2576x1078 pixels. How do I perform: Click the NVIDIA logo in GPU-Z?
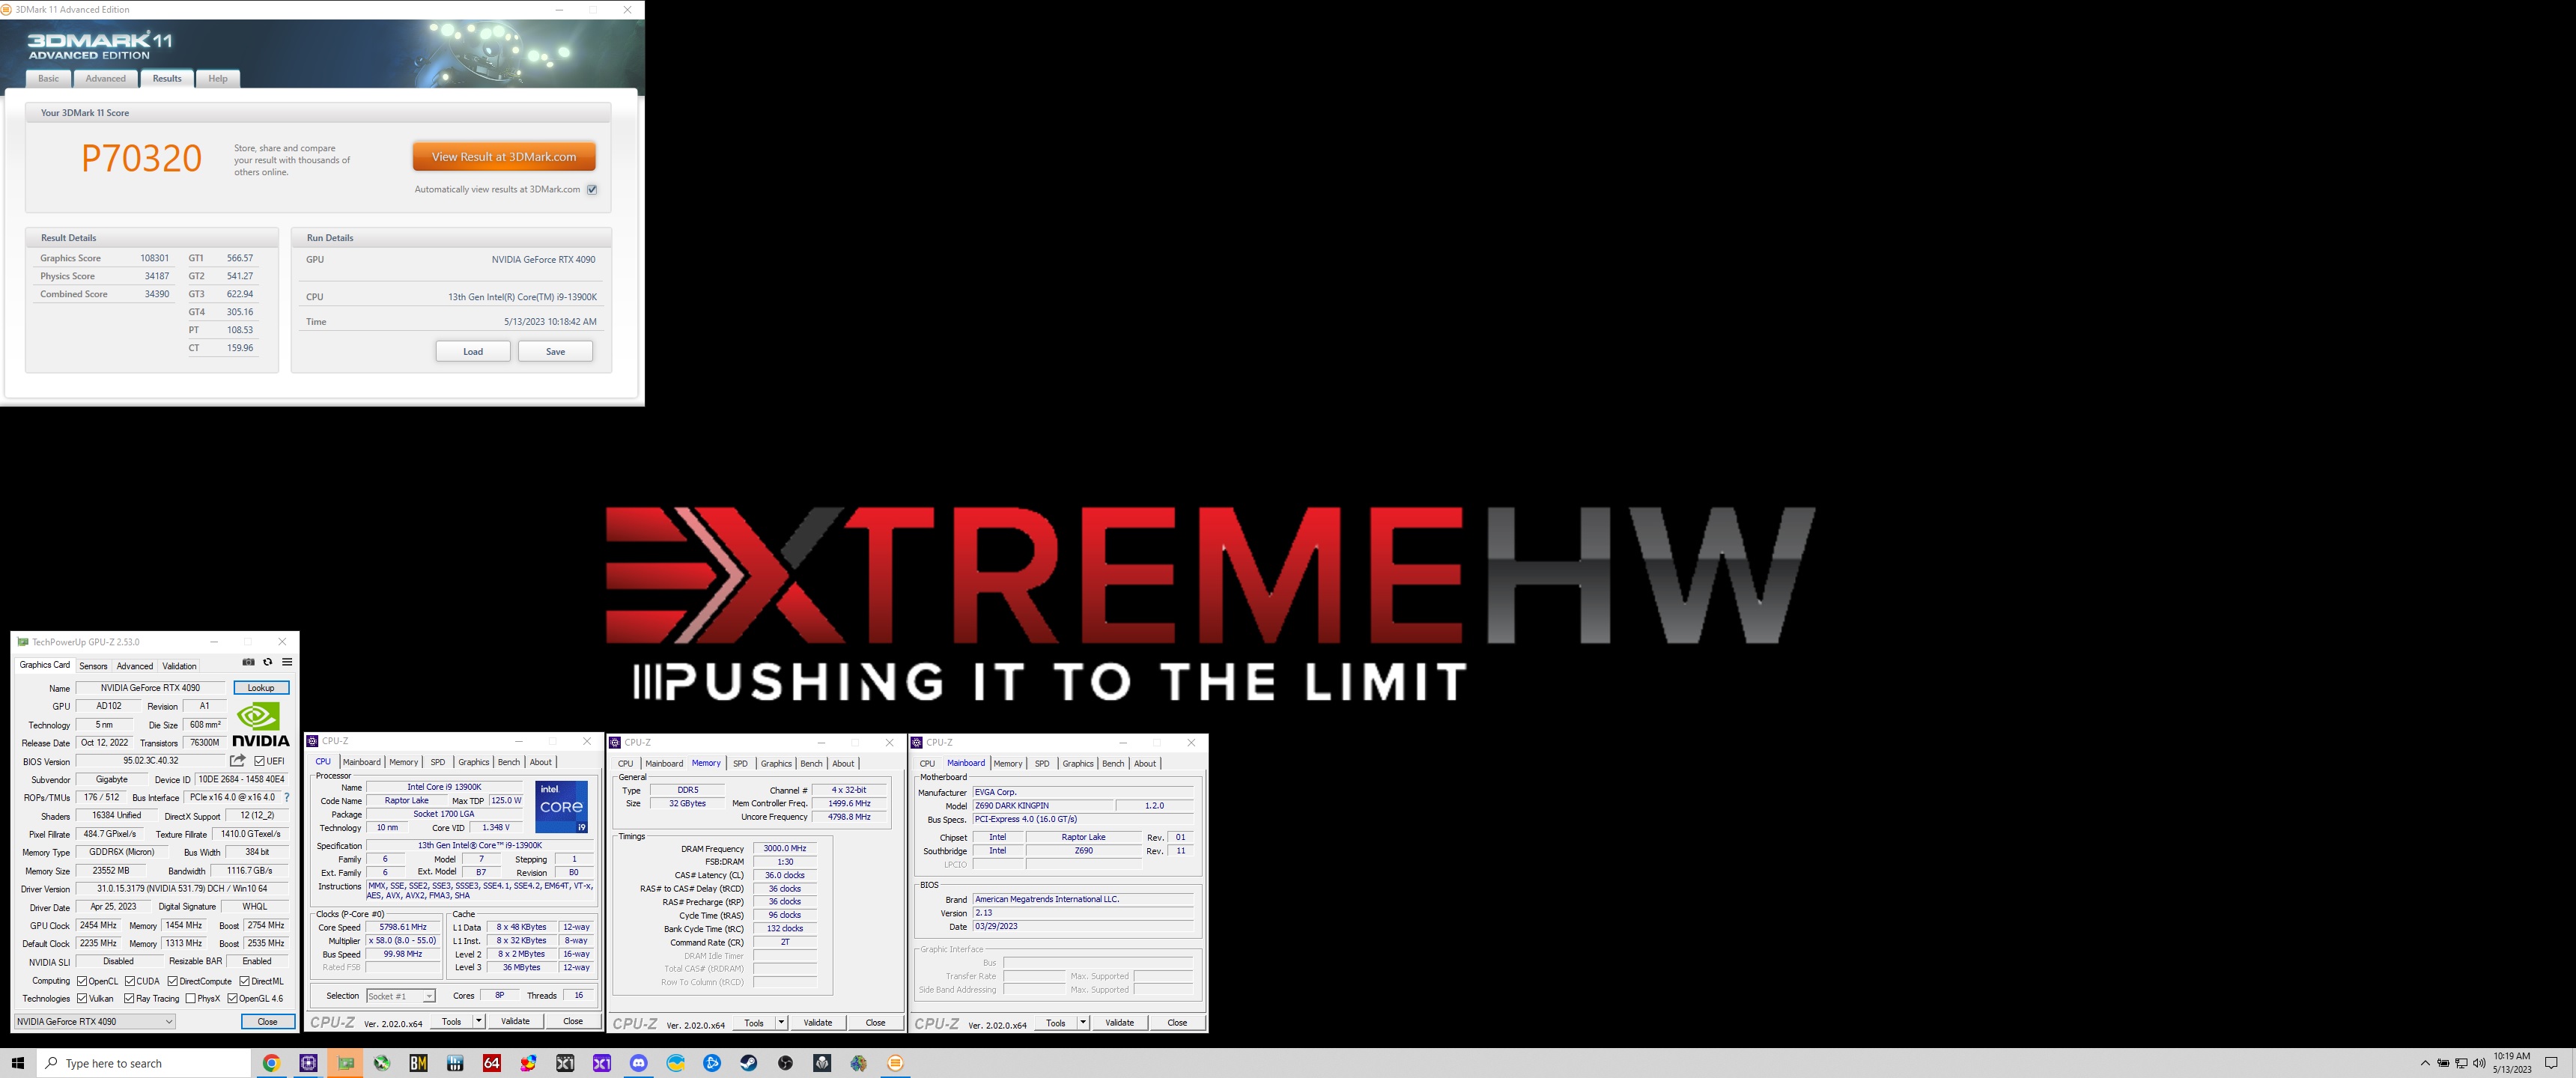(260, 724)
